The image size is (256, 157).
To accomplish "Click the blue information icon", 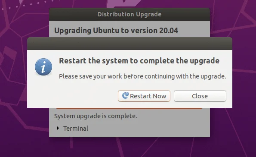I will coord(43,67).
